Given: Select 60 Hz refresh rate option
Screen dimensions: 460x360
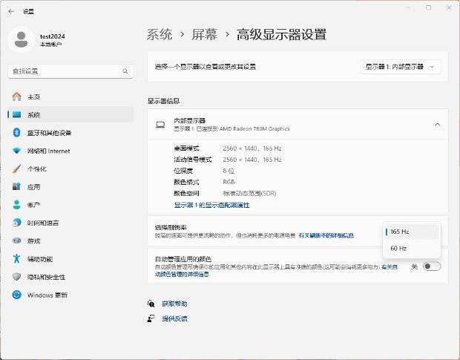Looking at the screenshot, I should click(412, 249).
